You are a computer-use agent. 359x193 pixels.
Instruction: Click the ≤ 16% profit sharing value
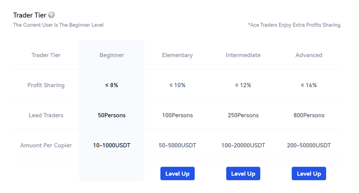[x=309, y=85]
